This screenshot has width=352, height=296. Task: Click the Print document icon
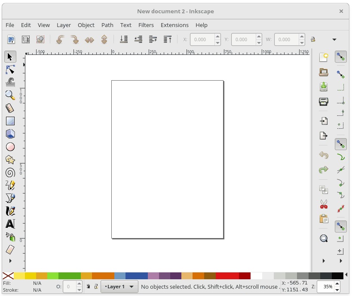[324, 102]
